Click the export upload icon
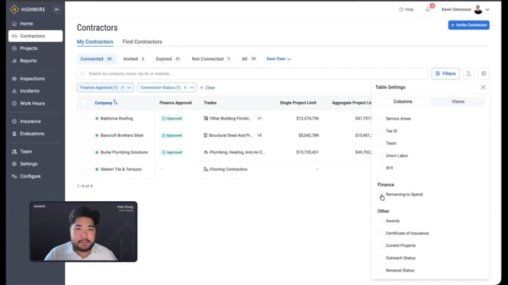508x285 pixels. (x=468, y=74)
